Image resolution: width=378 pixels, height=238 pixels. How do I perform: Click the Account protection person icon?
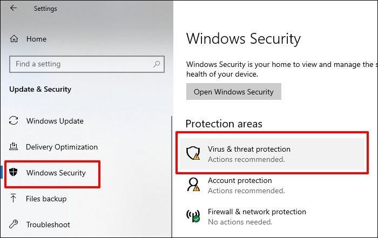coord(193,185)
